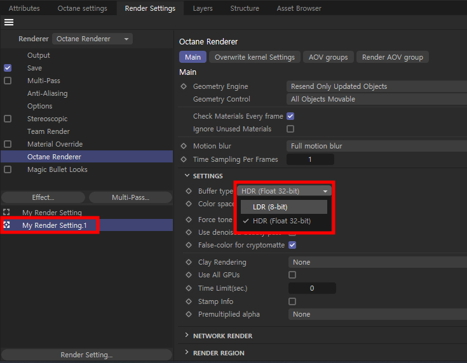467x363 pixels.
Task: Click keyframe diamond beside Stamp Info
Action: [189, 301]
